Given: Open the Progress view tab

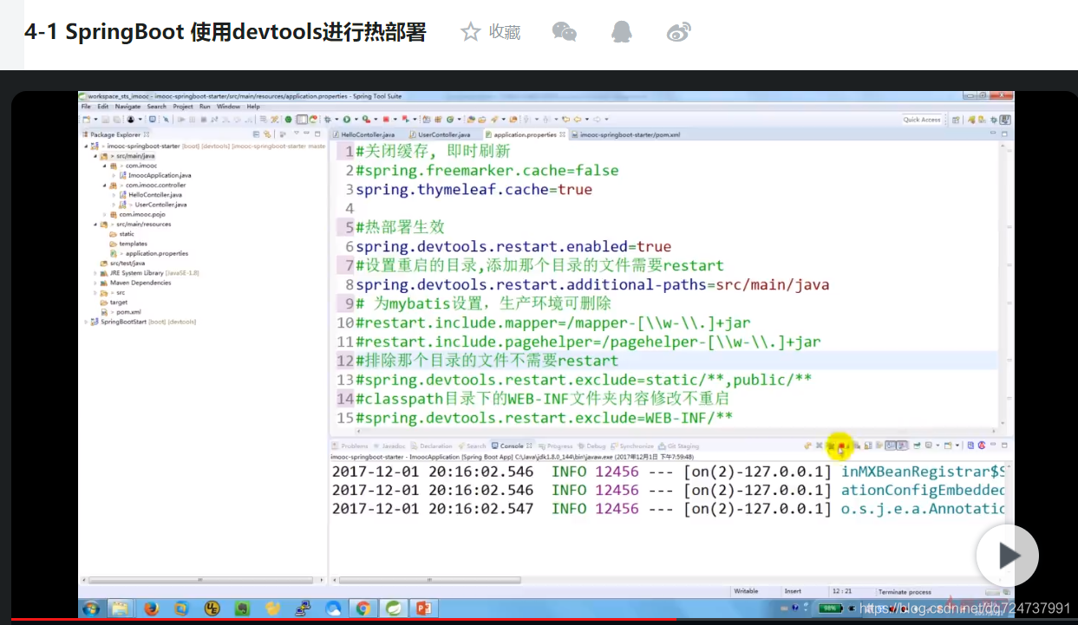Looking at the screenshot, I should pyautogui.click(x=556, y=446).
